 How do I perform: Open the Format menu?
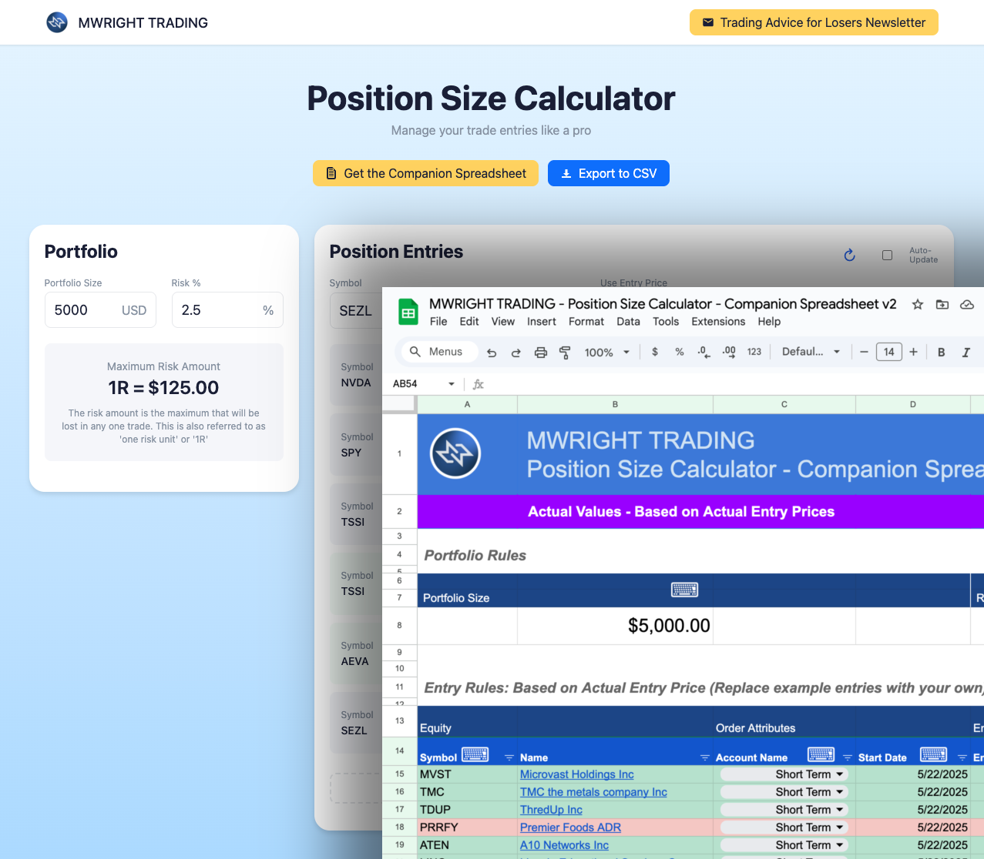tap(586, 322)
